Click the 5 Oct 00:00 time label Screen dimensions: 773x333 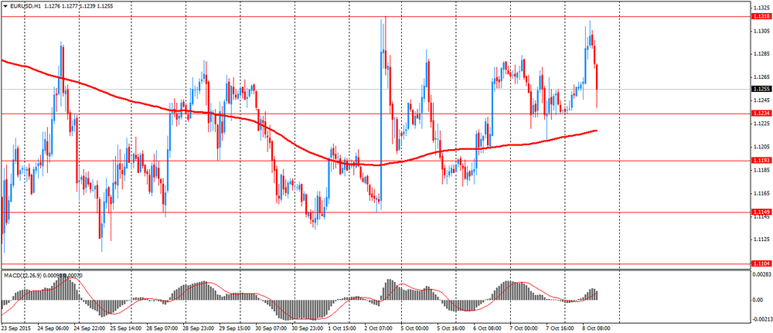[415, 327]
